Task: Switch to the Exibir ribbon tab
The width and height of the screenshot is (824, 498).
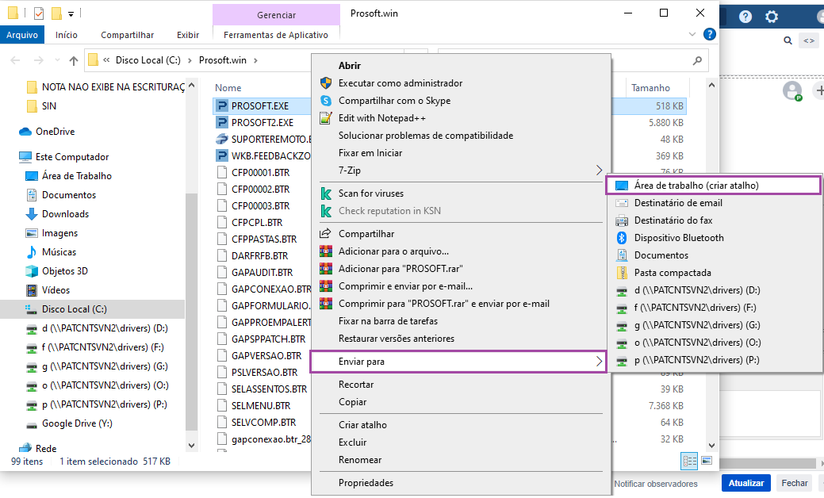Action: point(188,35)
